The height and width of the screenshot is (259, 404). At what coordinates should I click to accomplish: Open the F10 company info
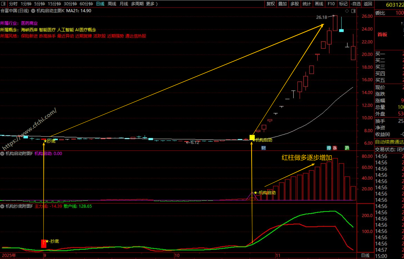coord(331,4)
